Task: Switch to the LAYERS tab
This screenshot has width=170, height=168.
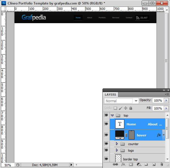Action: (110, 95)
